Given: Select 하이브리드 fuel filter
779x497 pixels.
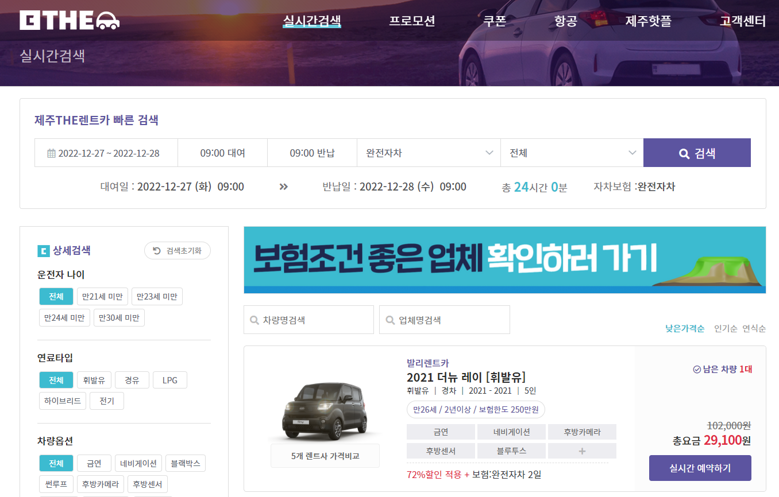Looking at the screenshot, I should point(63,401).
